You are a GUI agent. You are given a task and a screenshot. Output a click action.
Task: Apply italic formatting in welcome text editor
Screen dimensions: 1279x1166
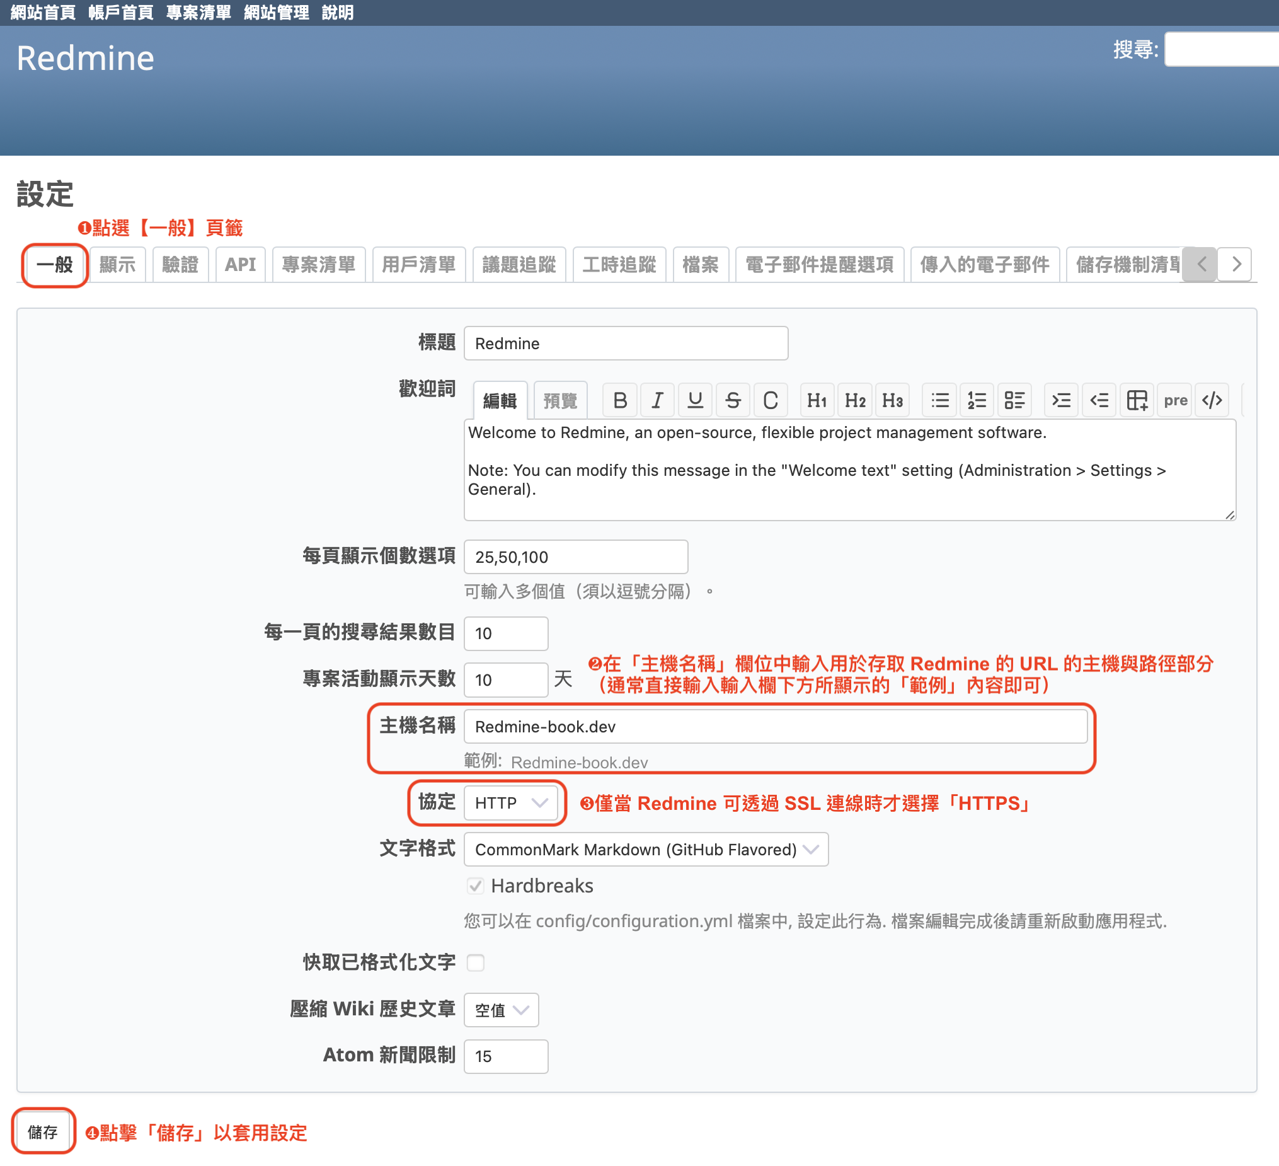(x=657, y=400)
